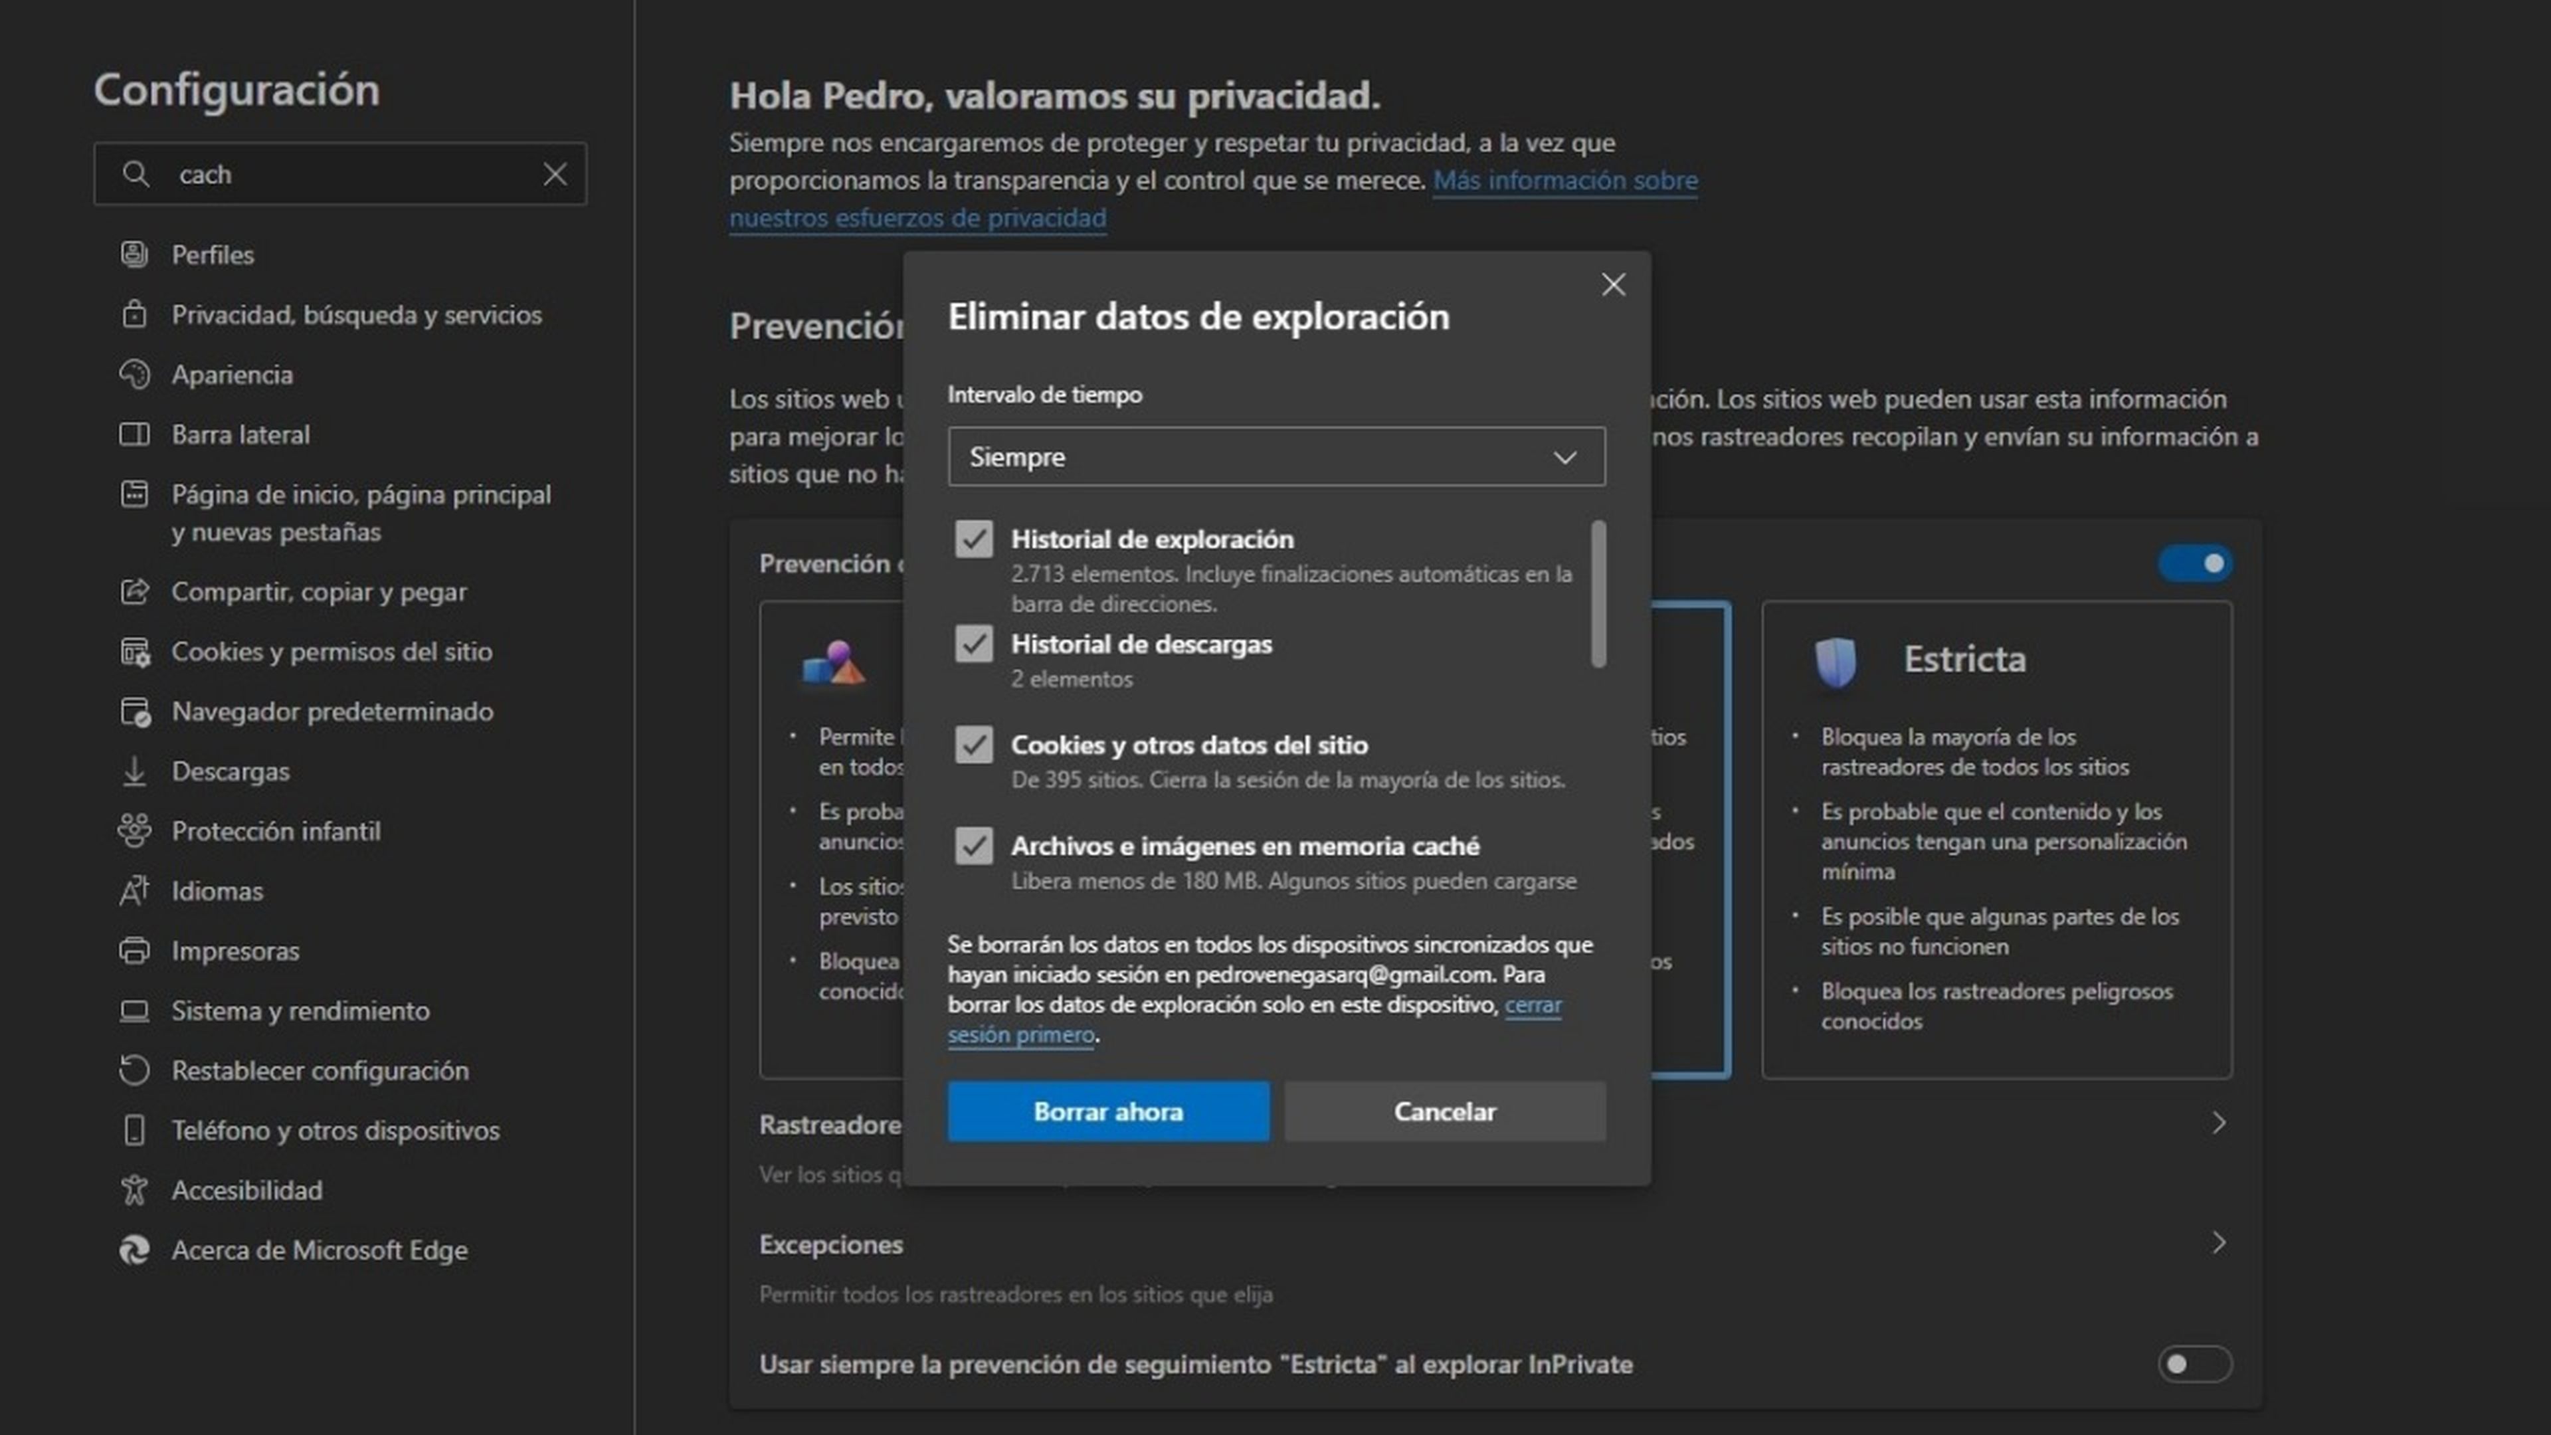
Task: Click the Apariencia palette icon
Action: (135, 374)
